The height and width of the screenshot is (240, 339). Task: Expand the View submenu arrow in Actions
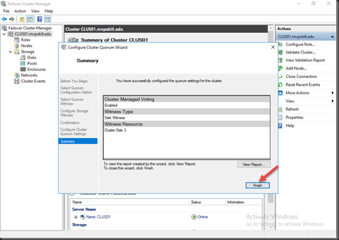333,101
